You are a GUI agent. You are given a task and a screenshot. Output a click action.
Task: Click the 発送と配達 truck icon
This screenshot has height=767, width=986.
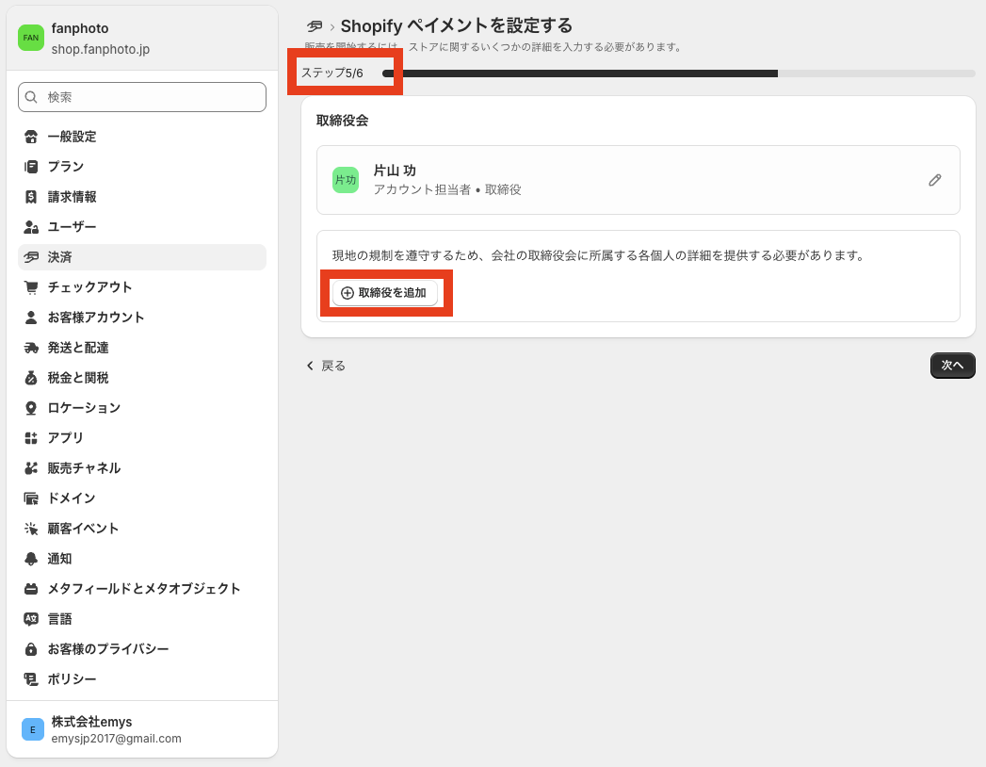(31, 348)
